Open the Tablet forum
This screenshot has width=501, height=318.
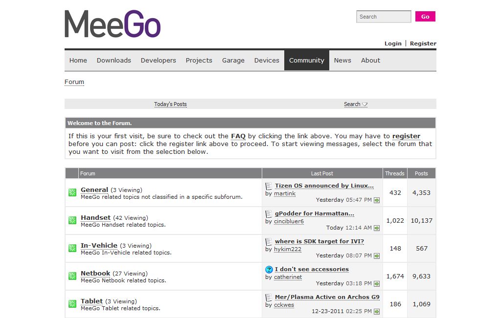pyautogui.click(x=91, y=301)
